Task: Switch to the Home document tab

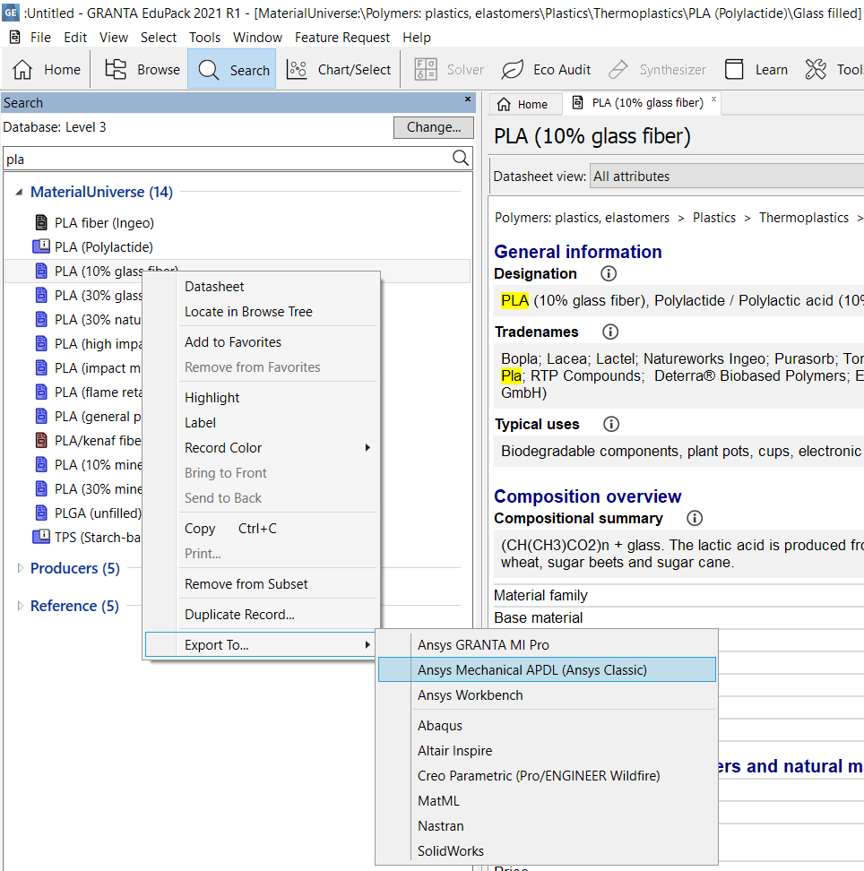Action: [x=523, y=104]
